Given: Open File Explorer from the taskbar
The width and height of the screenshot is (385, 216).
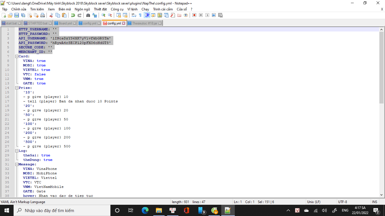Looking at the screenshot, I should tap(159, 210).
